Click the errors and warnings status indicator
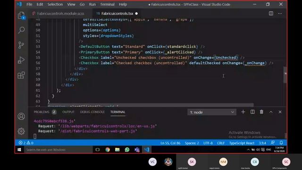Viewport: 302px width, 170px height. click(26, 143)
